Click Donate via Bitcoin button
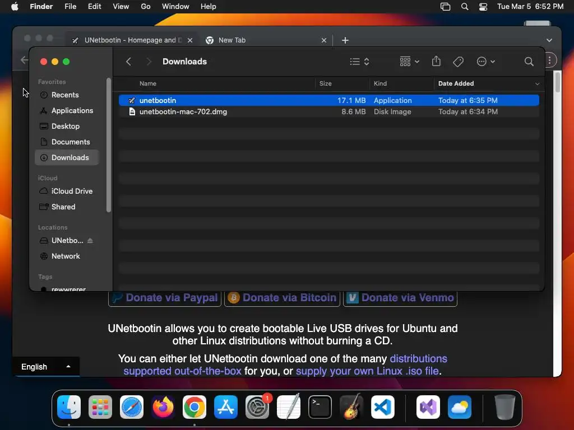The height and width of the screenshot is (430, 574). click(282, 298)
